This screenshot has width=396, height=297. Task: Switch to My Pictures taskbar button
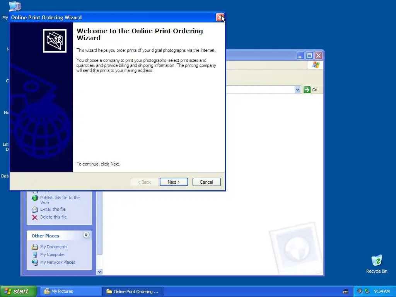coord(71,292)
